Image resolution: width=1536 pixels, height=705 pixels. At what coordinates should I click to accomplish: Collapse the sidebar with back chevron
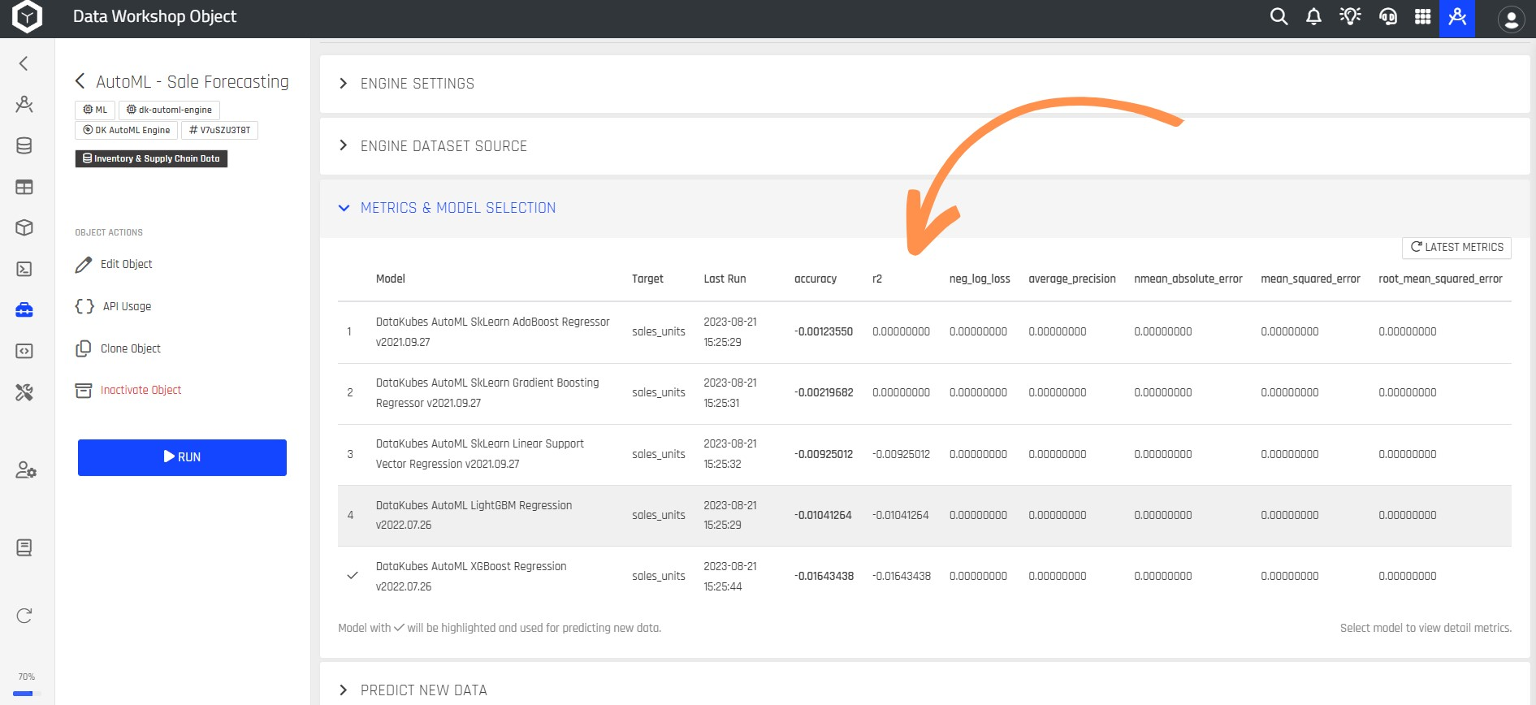(24, 63)
